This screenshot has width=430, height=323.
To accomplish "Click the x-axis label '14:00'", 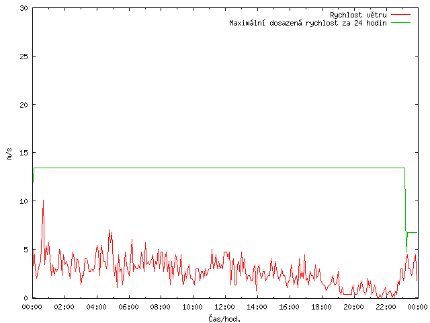I will click(x=257, y=307).
